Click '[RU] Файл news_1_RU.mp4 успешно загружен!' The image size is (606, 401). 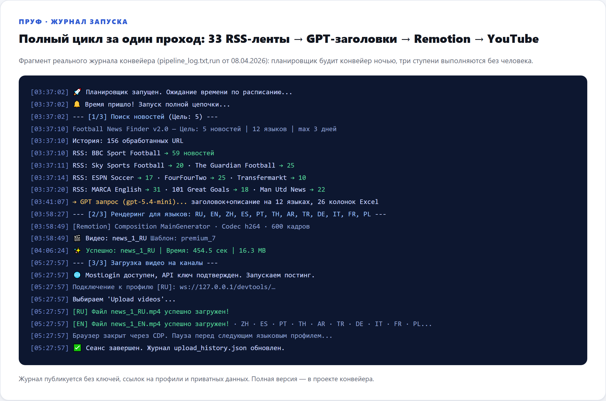point(151,312)
